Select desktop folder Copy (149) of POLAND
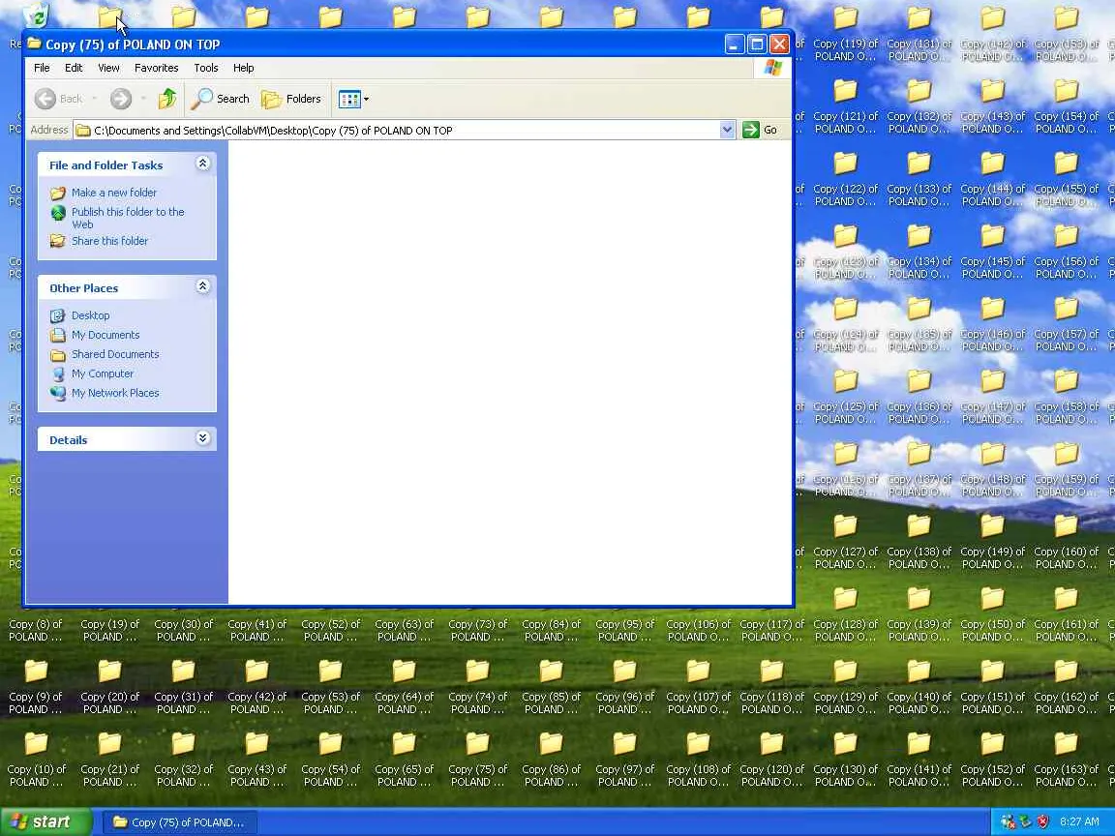The image size is (1115, 836). pyautogui.click(x=993, y=542)
